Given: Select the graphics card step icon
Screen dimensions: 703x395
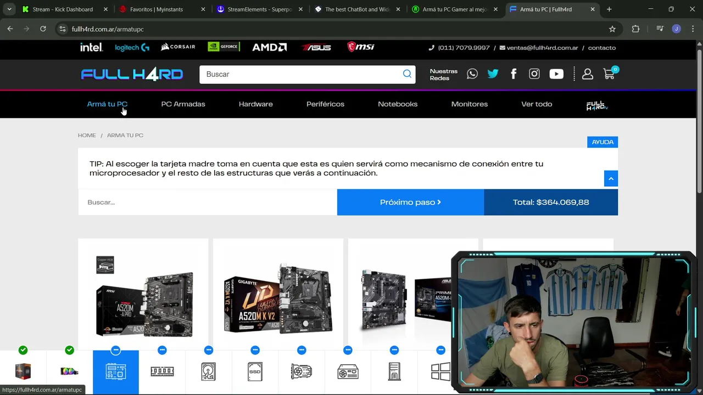Looking at the screenshot, I should [302, 371].
